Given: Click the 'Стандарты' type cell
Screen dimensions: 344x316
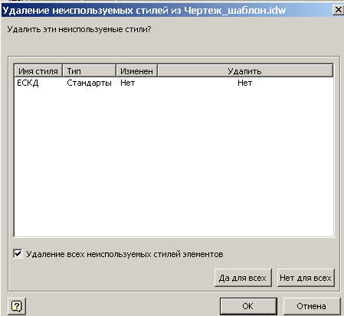Looking at the screenshot, I should point(89,83).
